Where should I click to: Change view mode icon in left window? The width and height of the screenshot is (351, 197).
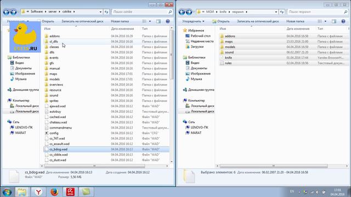144,21
